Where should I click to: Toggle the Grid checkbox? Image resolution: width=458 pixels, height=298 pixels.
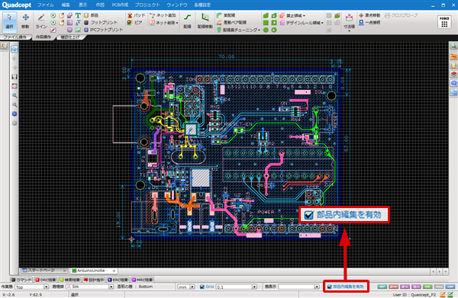[202, 287]
